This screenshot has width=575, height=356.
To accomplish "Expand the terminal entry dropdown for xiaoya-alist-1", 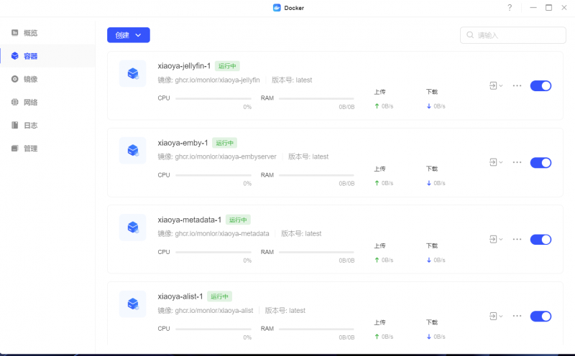I will pos(496,316).
